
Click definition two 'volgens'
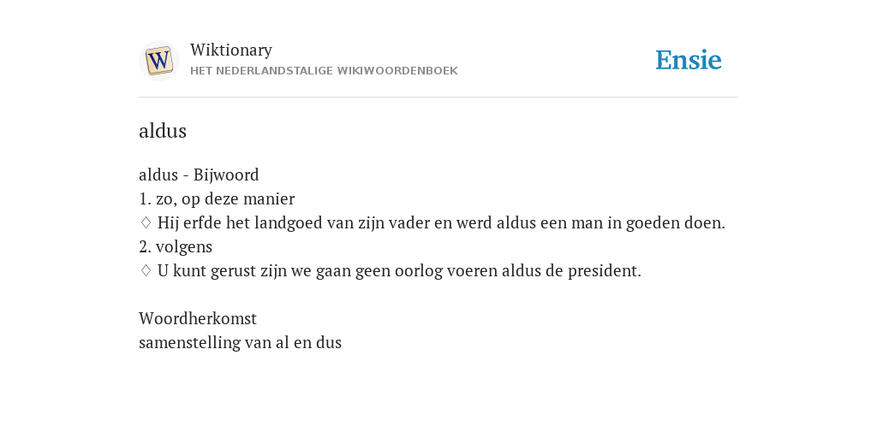tap(176, 247)
